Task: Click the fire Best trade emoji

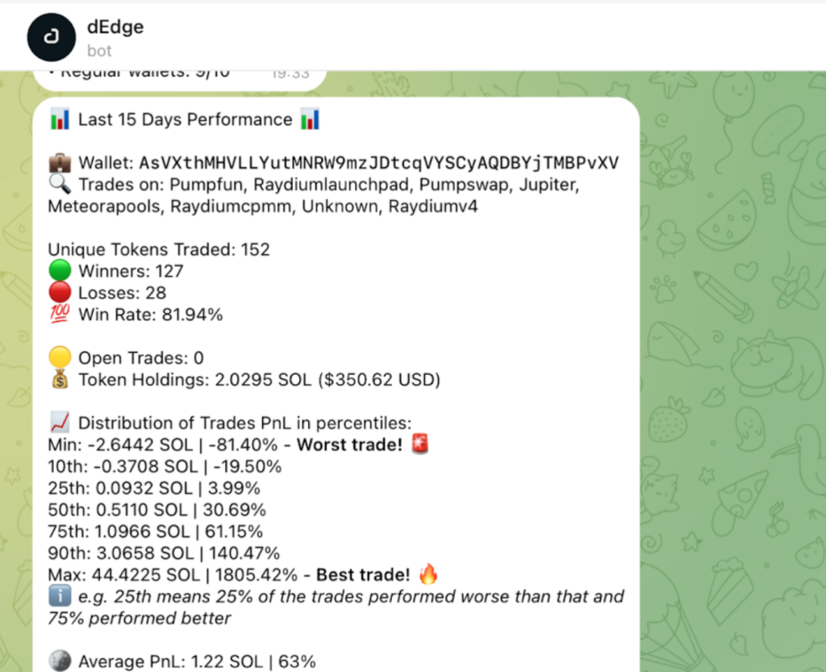Action: coord(428,574)
